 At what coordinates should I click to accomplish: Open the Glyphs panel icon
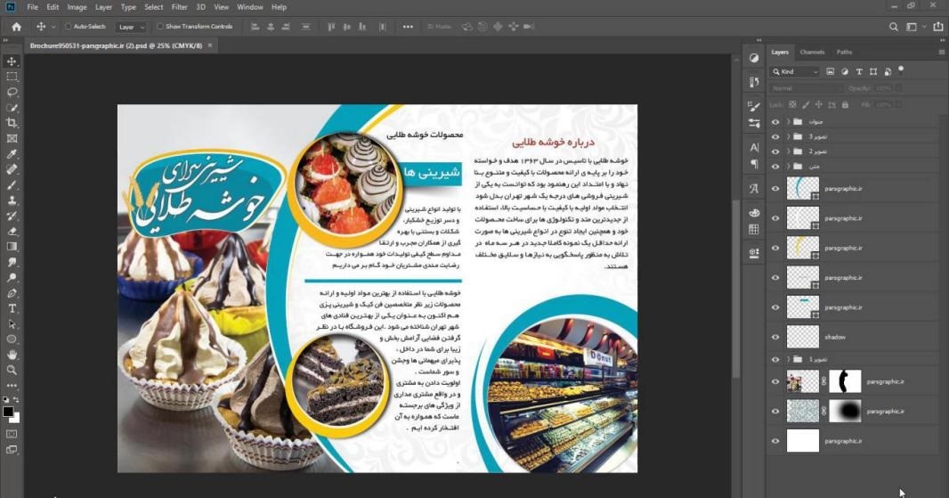pyautogui.click(x=753, y=188)
